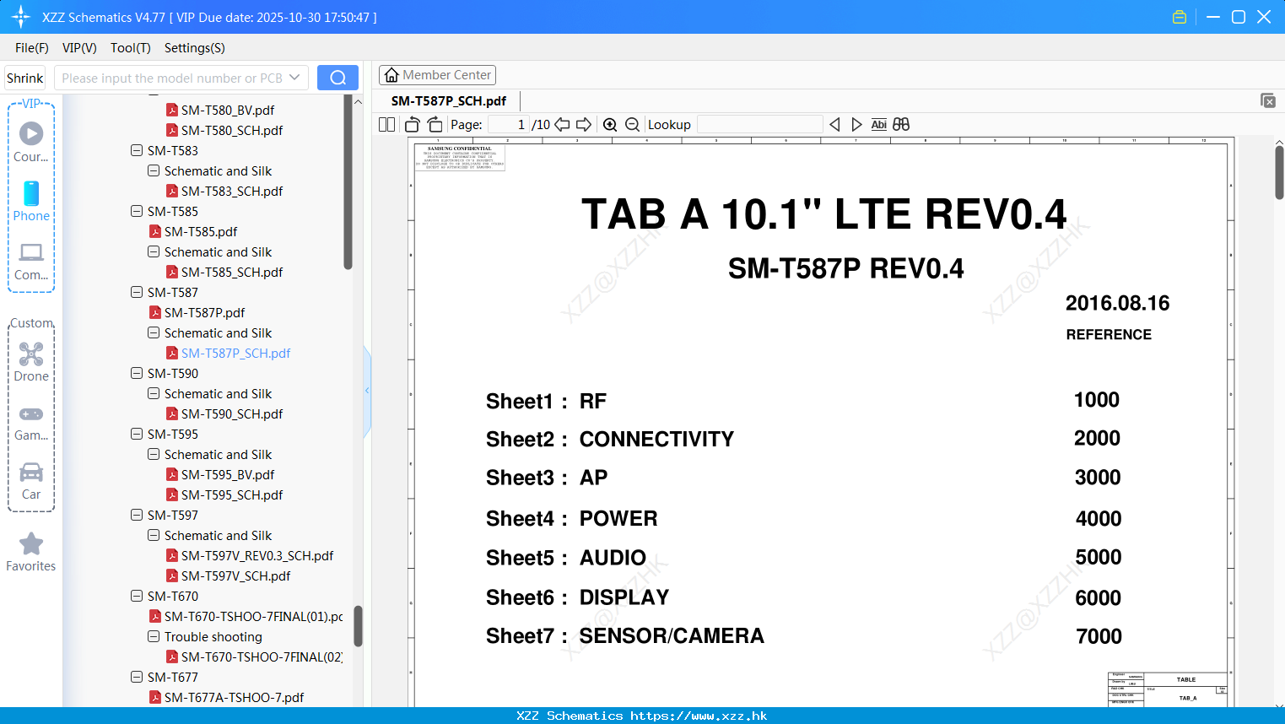Toggle the whole-word match icon
The image size is (1285, 724).
[x=878, y=124]
